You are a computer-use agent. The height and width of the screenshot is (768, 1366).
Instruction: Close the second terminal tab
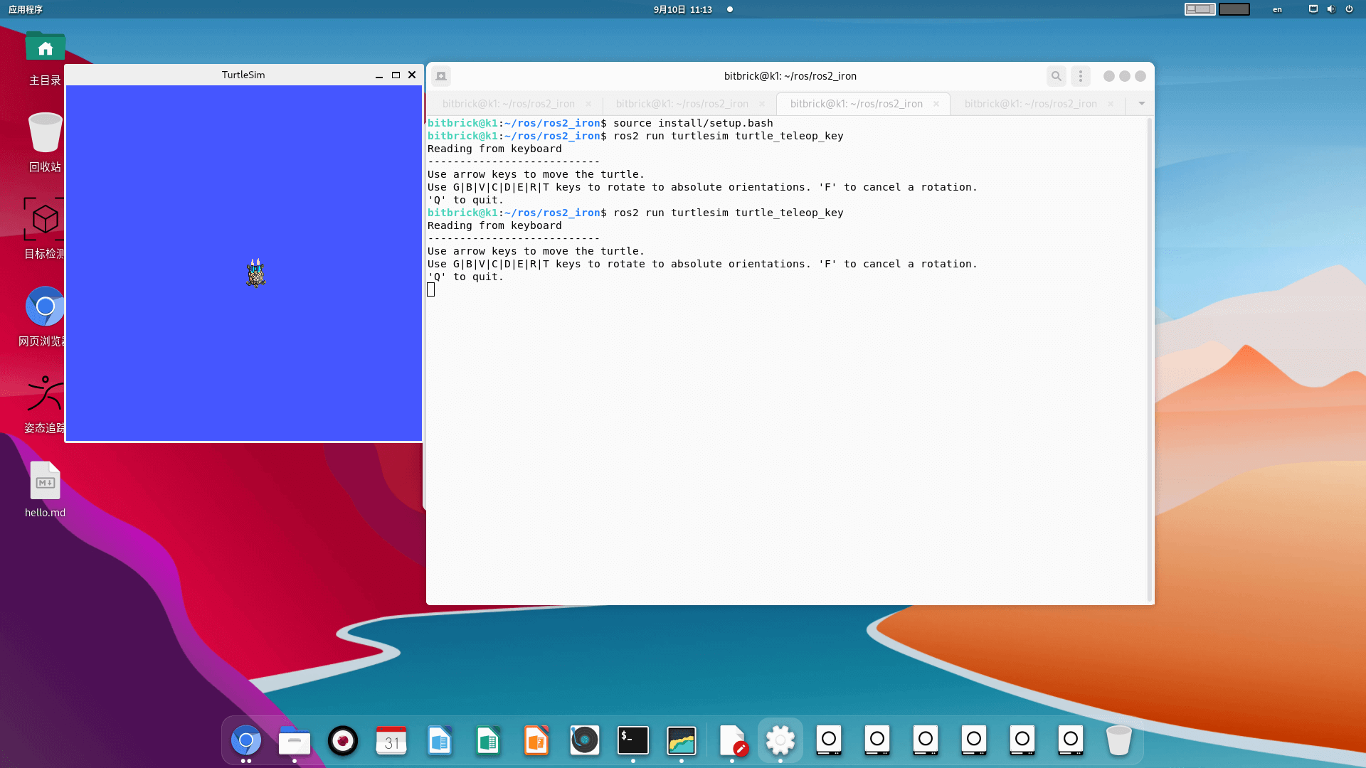(x=762, y=104)
